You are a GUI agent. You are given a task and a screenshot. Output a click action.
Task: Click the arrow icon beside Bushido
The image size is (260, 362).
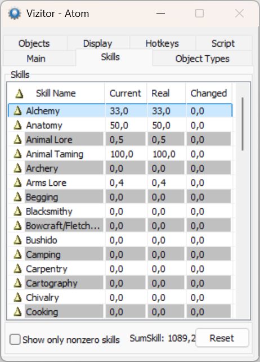(x=17, y=240)
